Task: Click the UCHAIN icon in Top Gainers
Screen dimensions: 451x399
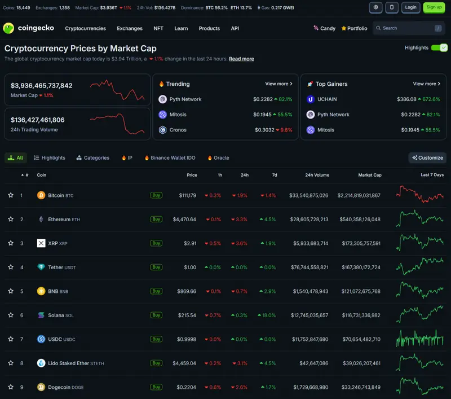Action: [311, 99]
